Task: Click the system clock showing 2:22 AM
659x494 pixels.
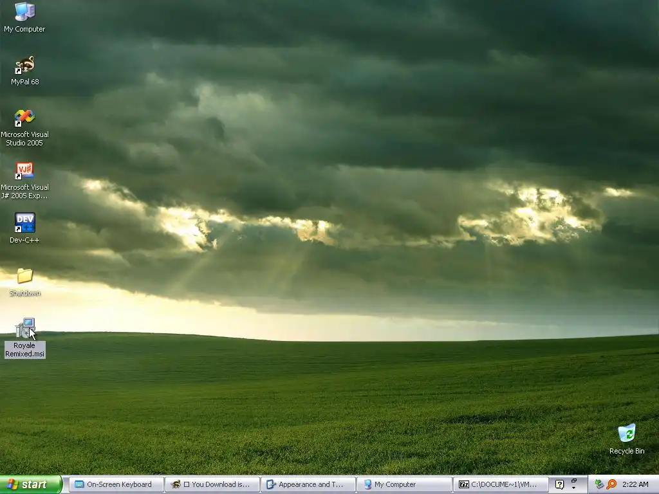Action: 635,484
